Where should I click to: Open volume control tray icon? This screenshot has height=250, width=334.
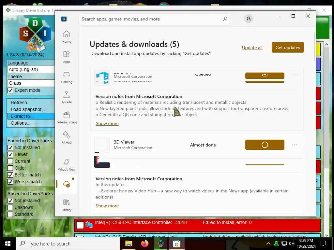click(x=291, y=243)
